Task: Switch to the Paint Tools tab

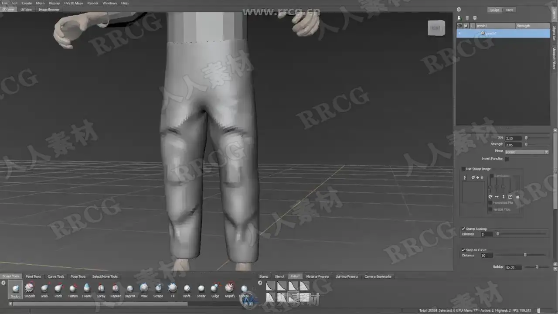Action: coord(33,276)
